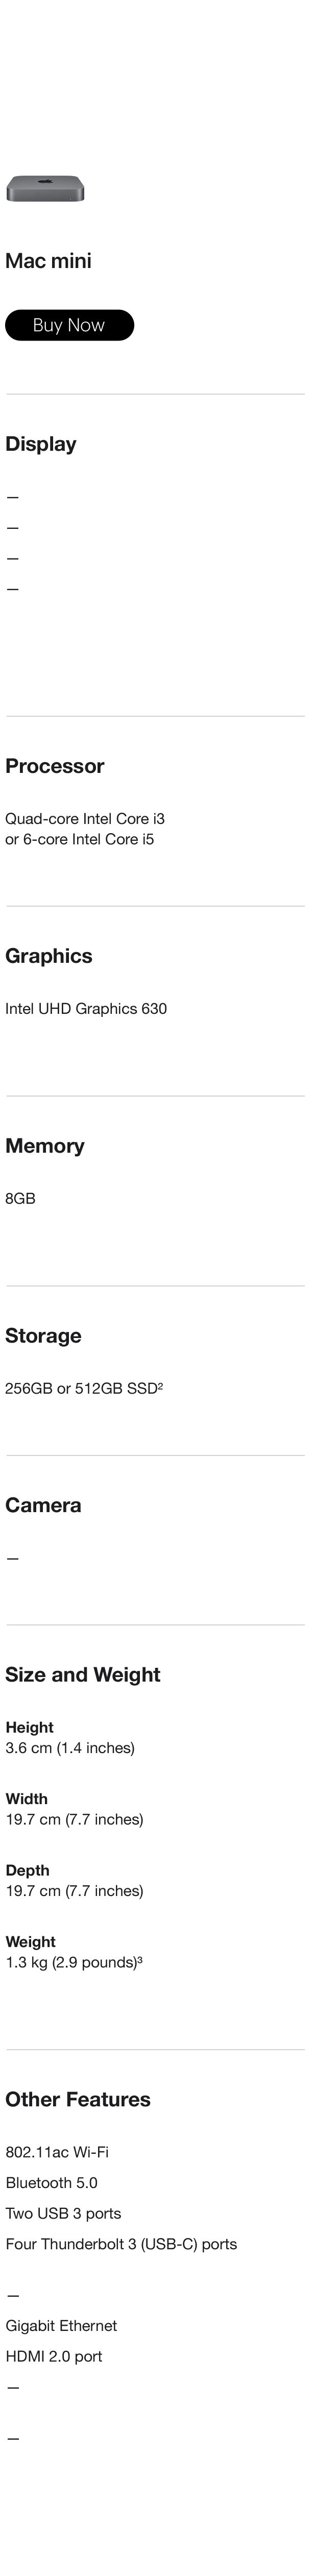This screenshot has width=336, height=2576.
Task: Click the Gigabit Ethernet entry
Action: tap(61, 2325)
